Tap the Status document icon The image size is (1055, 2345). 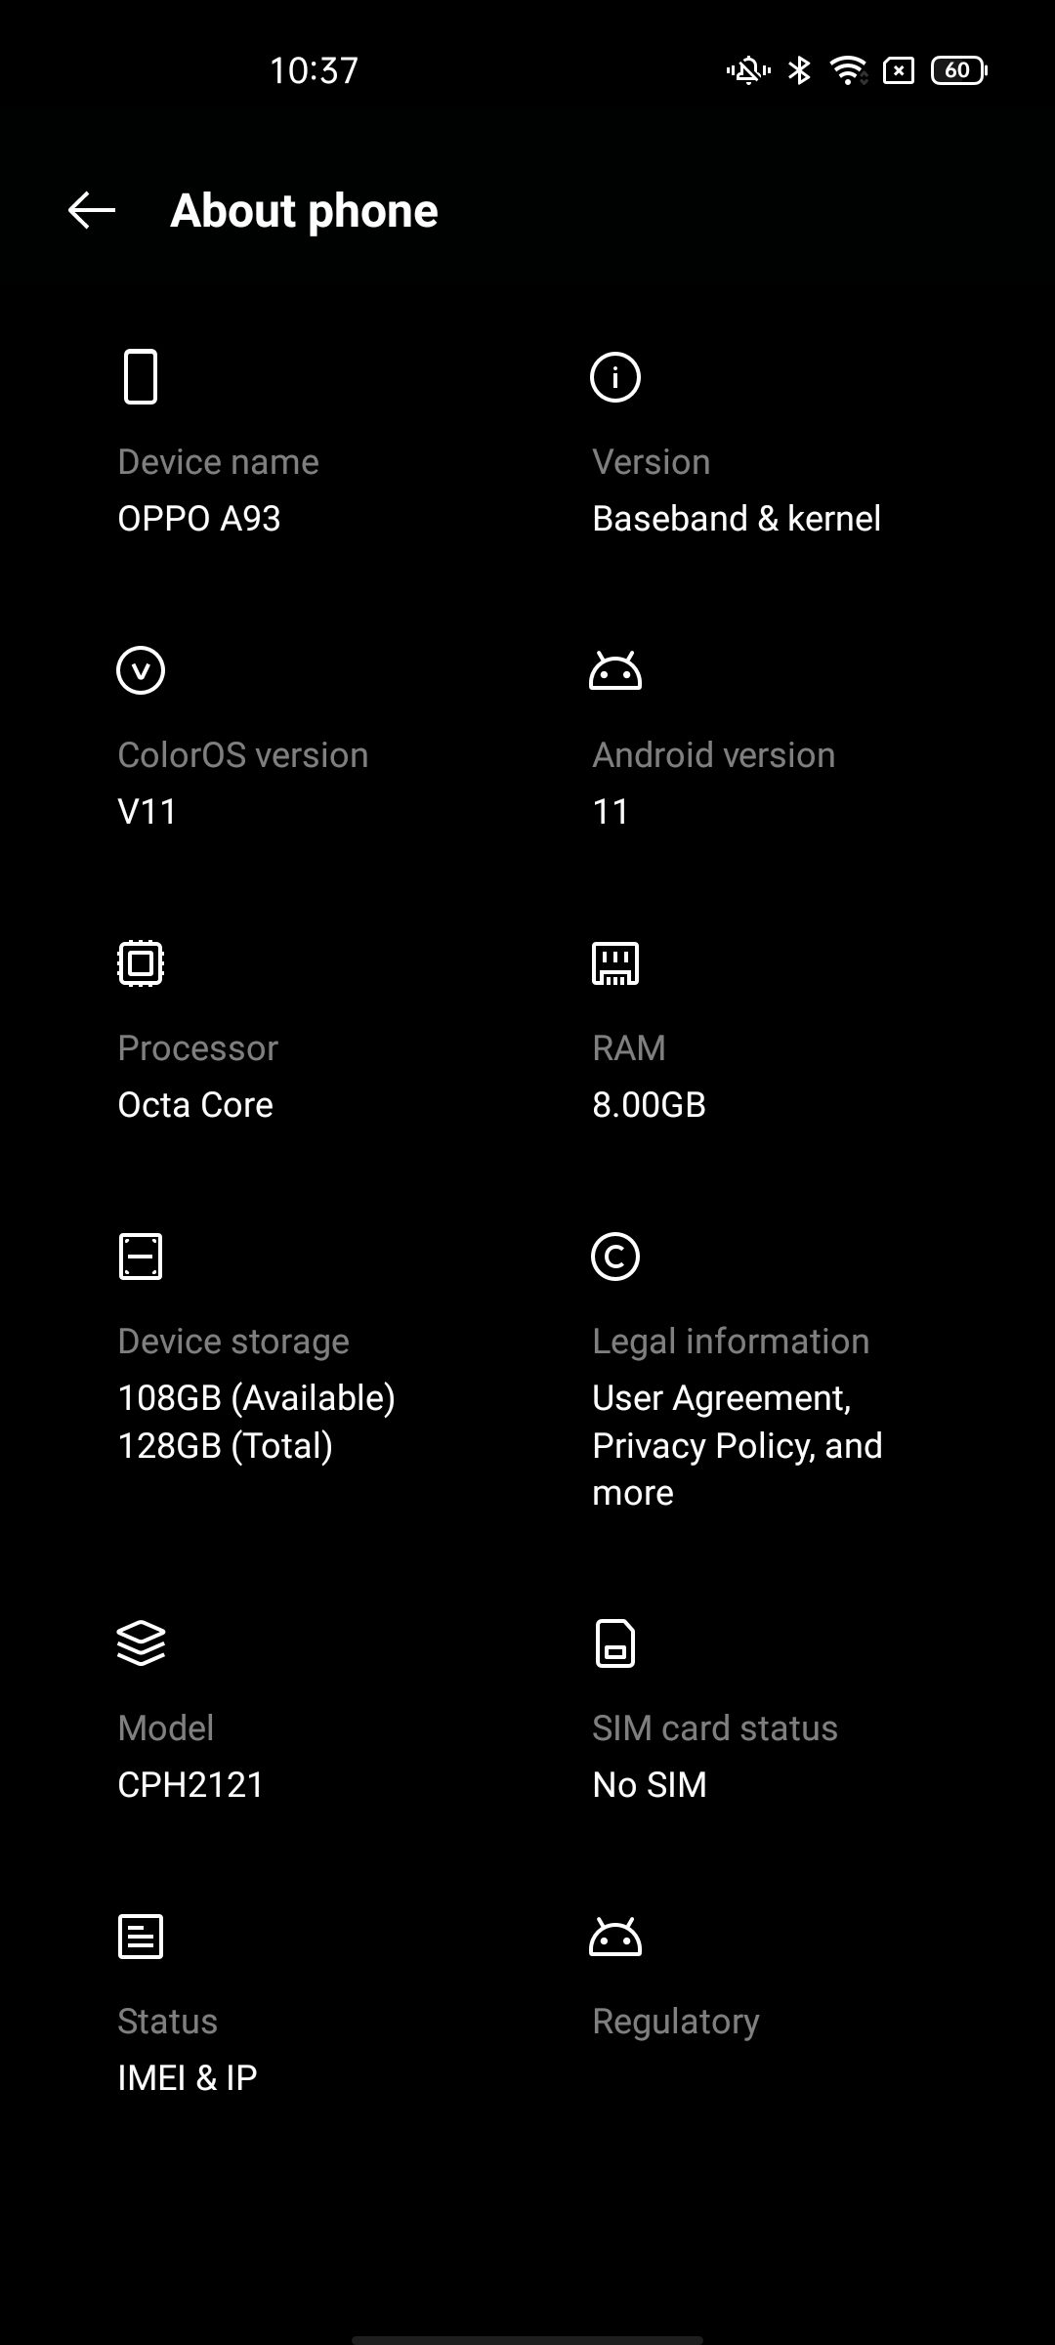pyautogui.click(x=141, y=1937)
